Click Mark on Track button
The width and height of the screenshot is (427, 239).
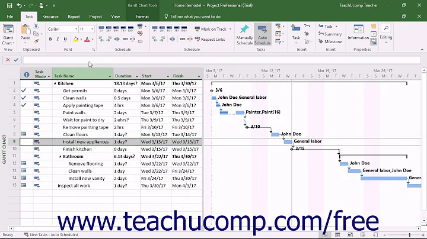pos(211,29)
